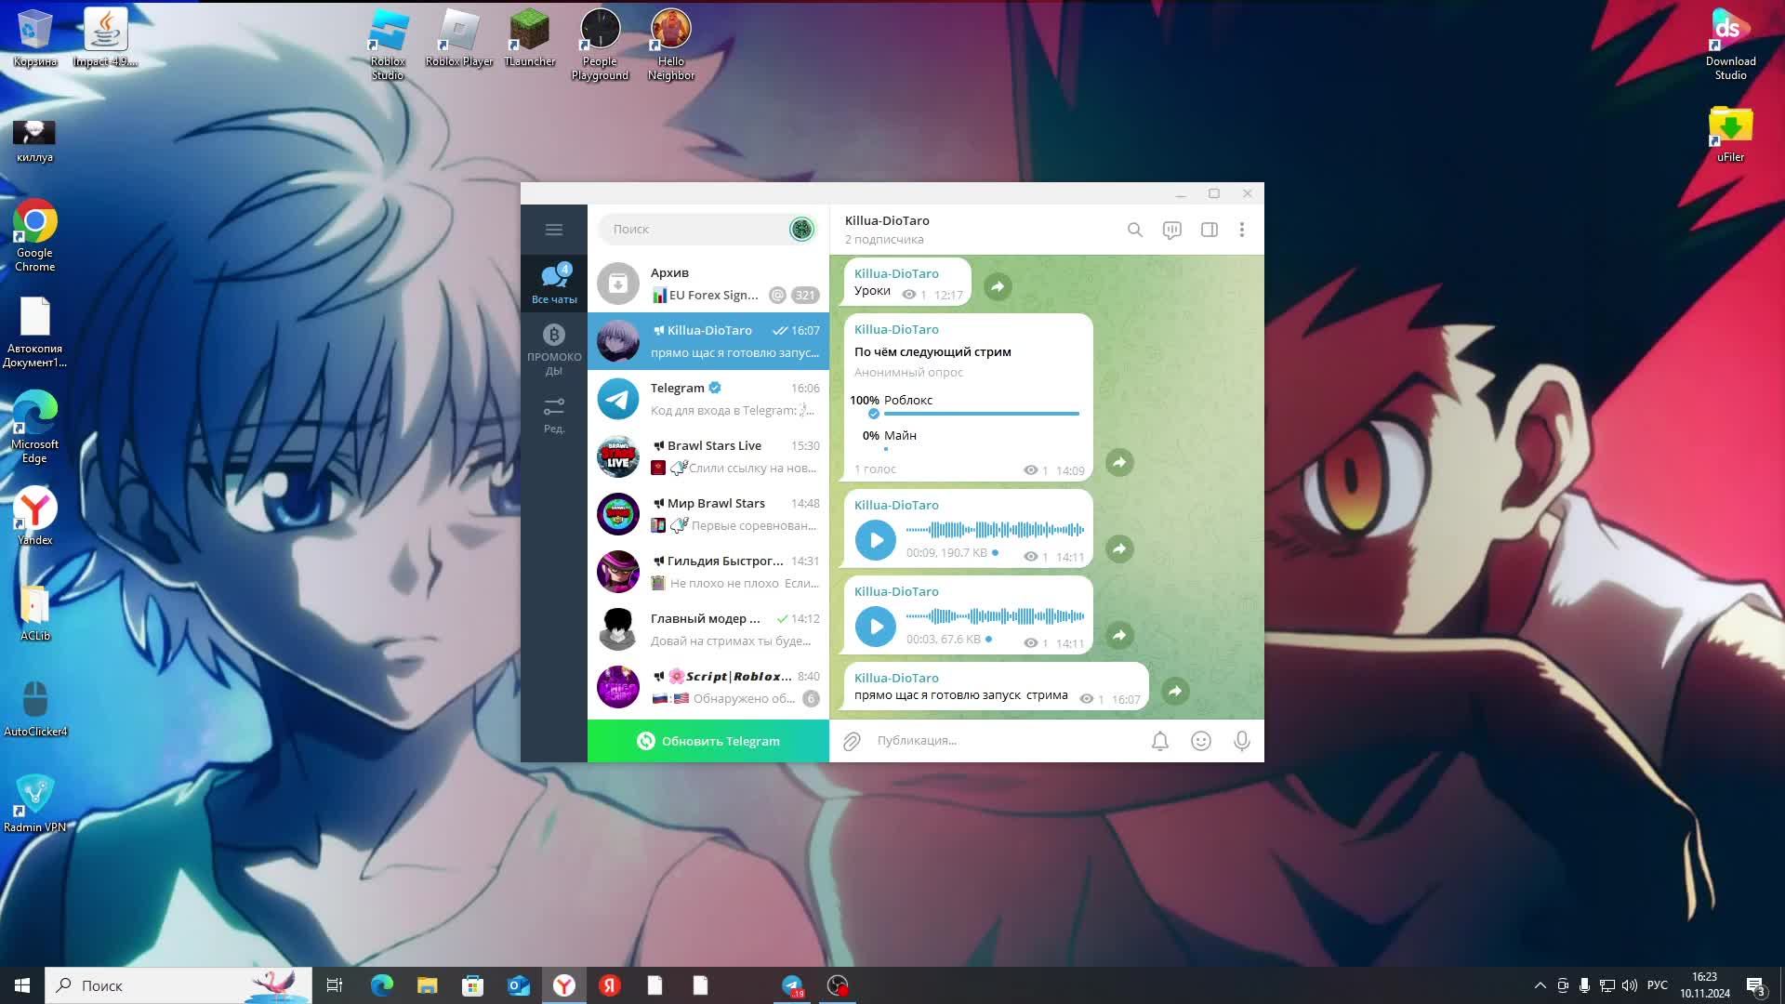Seek the 00:03 voice message waveform
Image resolution: width=1785 pixels, height=1004 pixels.
pyautogui.click(x=995, y=616)
